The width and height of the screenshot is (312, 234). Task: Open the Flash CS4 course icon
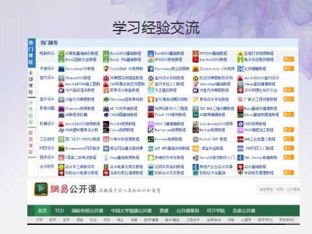pyautogui.click(x=151, y=114)
